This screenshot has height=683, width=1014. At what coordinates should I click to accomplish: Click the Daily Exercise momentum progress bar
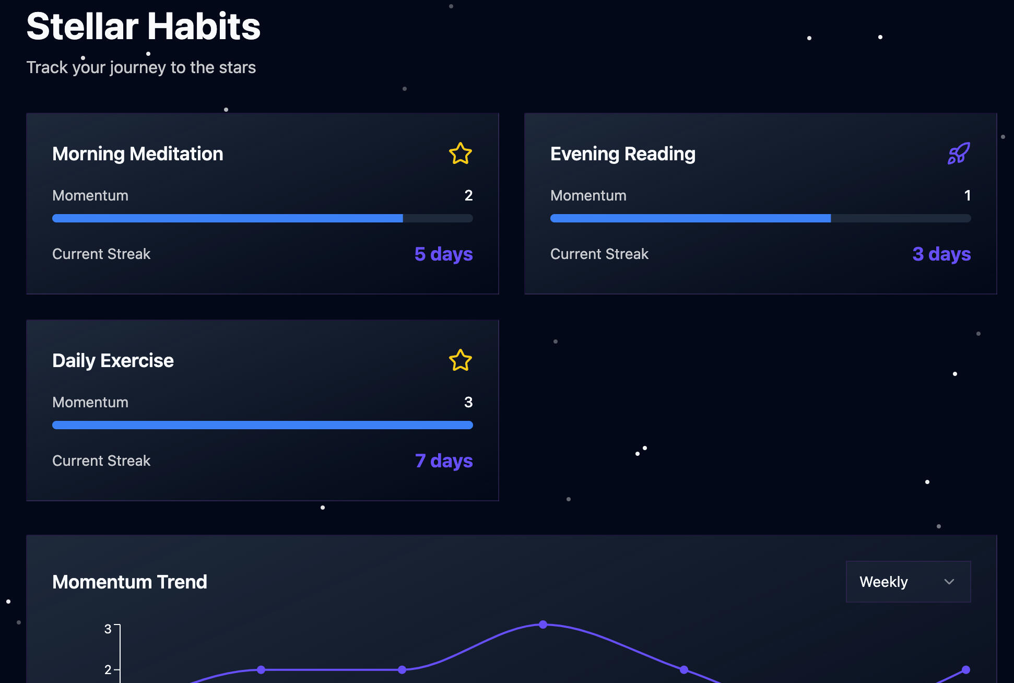[262, 425]
